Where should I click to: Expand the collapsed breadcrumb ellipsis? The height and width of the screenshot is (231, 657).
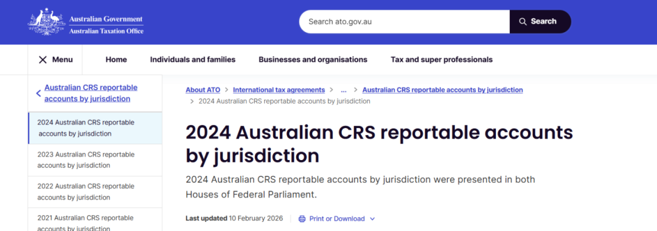pos(344,90)
